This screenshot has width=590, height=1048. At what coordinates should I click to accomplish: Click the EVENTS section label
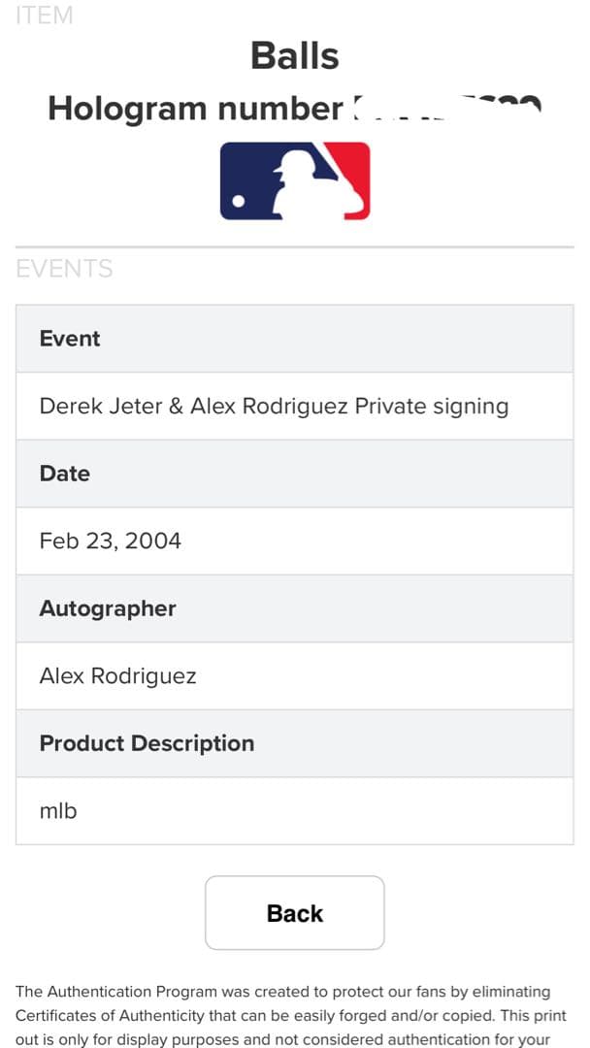pos(64,269)
